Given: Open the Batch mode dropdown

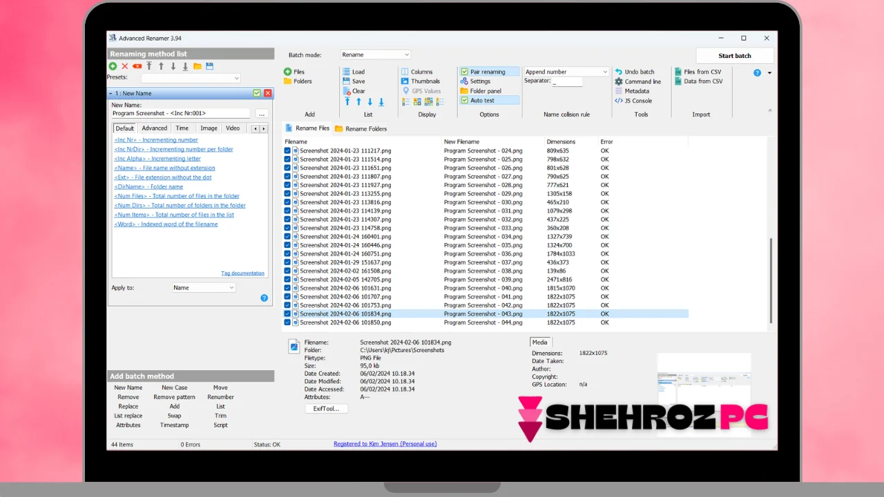Looking at the screenshot, I should (376, 55).
